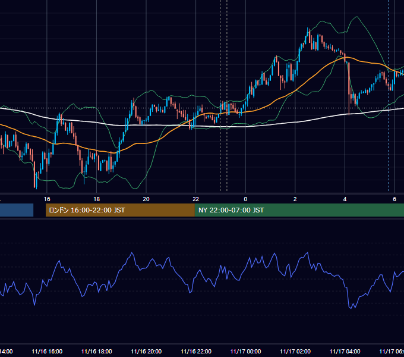Click the 11/16 18:00 timestamp label
Image resolution: width=404 pixels, height=357 pixels.
coord(97,351)
